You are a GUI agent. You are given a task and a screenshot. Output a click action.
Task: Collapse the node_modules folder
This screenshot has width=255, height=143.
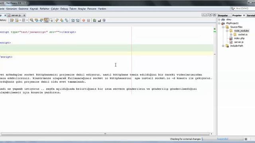click(x=227, y=31)
